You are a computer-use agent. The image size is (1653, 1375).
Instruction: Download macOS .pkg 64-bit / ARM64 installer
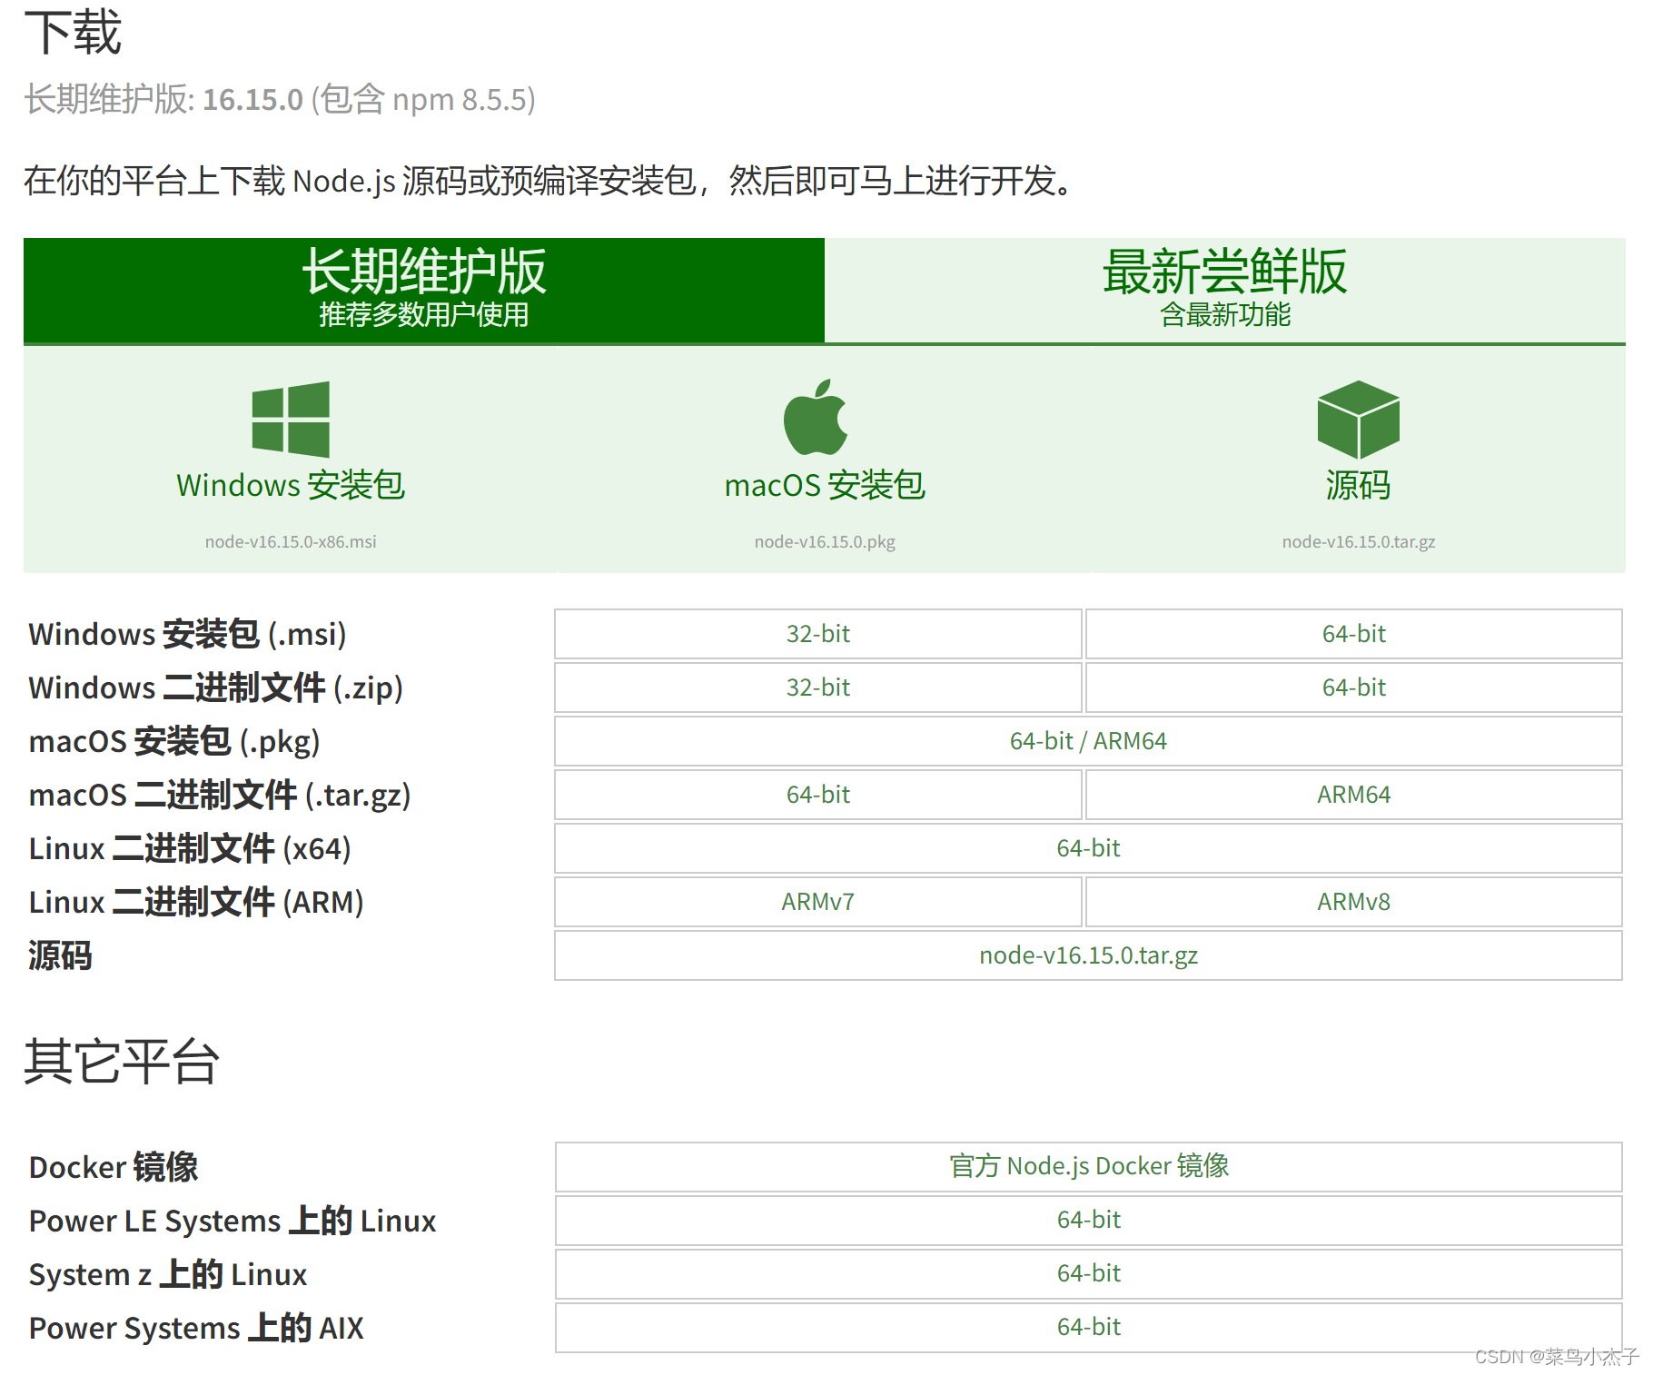tap(1088, 741)
